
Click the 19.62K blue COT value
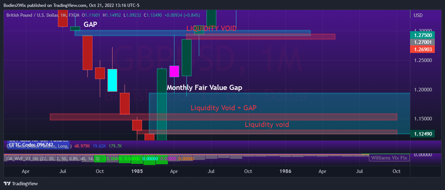99,146
